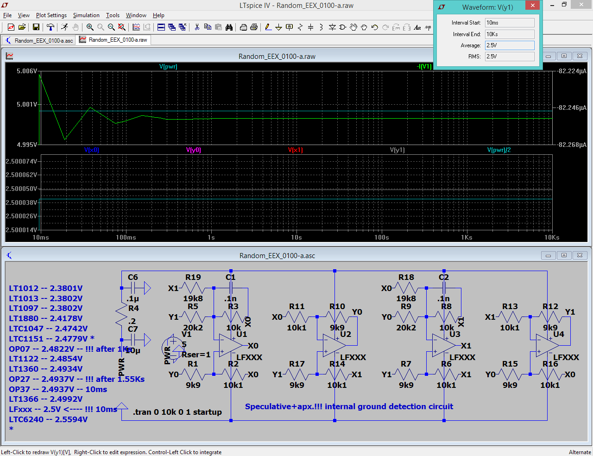Viewport: 593px width, 456px height.
Task: Open the Control Panel hammer icon
Action: tap(50, 27)
